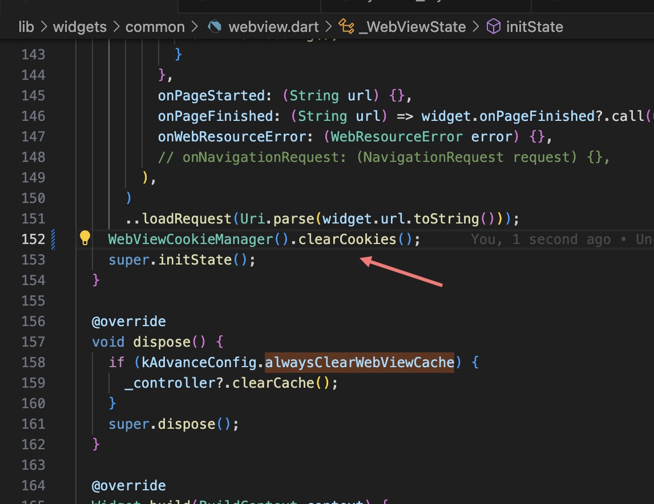Select lib in the breadcrumb bar

coord(26,26)
